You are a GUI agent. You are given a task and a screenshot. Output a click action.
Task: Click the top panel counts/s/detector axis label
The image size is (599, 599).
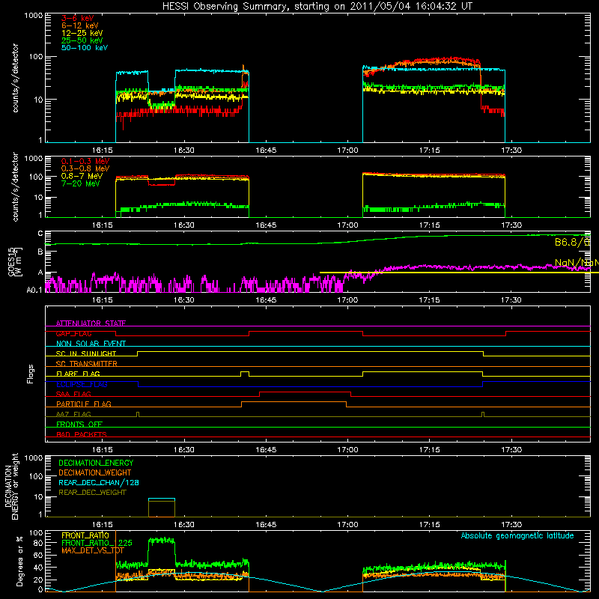15,78
